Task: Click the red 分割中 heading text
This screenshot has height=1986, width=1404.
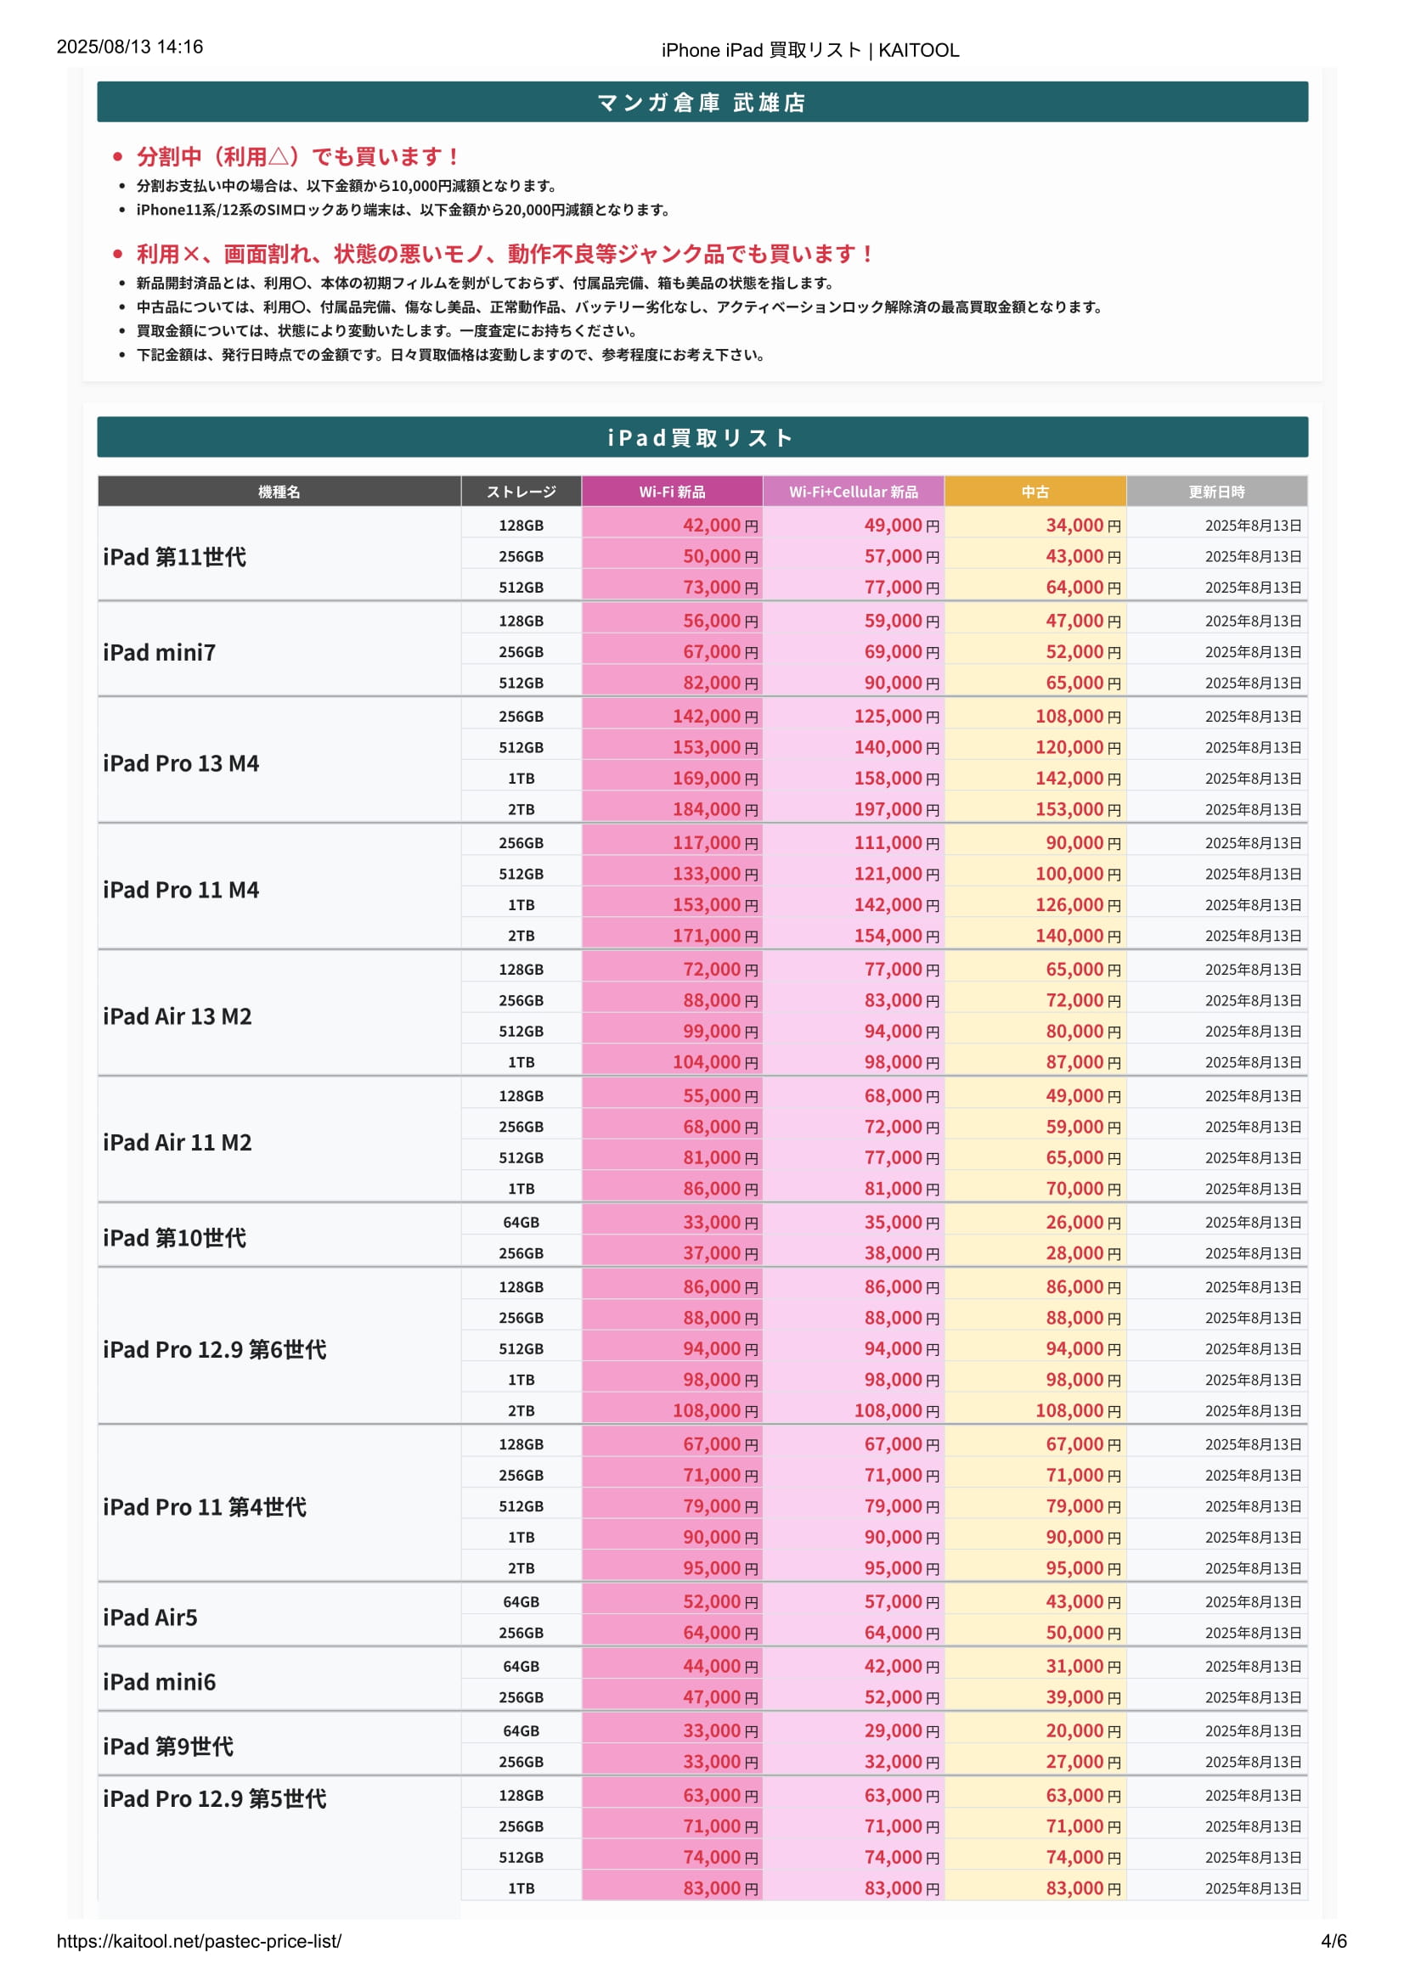Action: pyautogui.click(x=298, y=156)
